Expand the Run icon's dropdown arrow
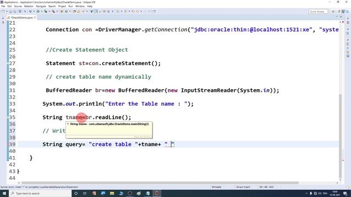 point(42,11)
